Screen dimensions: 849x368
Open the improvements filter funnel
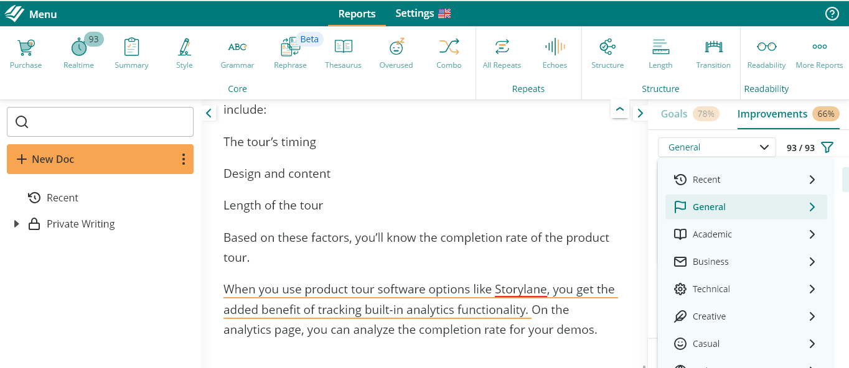click(827, 147)
